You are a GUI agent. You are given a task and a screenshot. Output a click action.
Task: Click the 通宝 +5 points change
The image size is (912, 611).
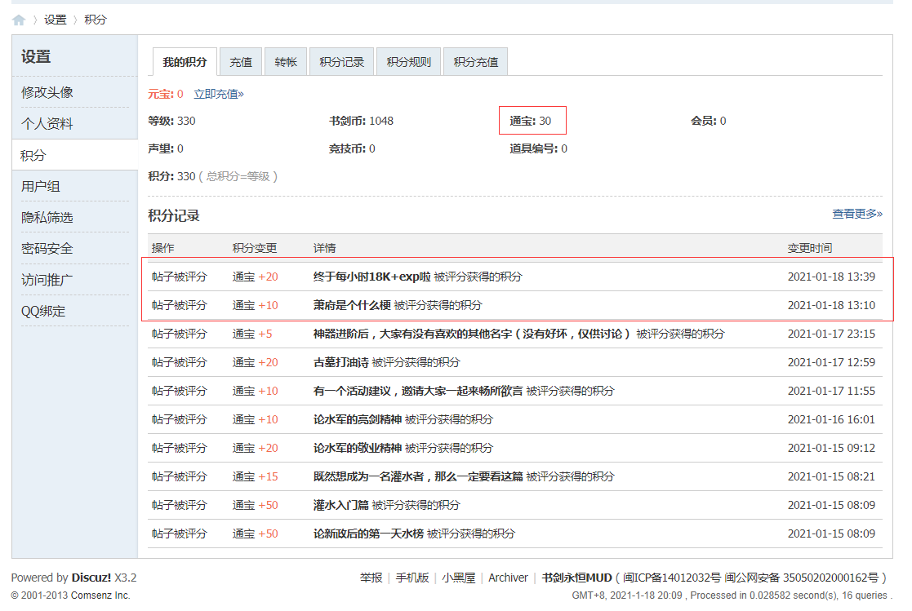coord(252,334)
